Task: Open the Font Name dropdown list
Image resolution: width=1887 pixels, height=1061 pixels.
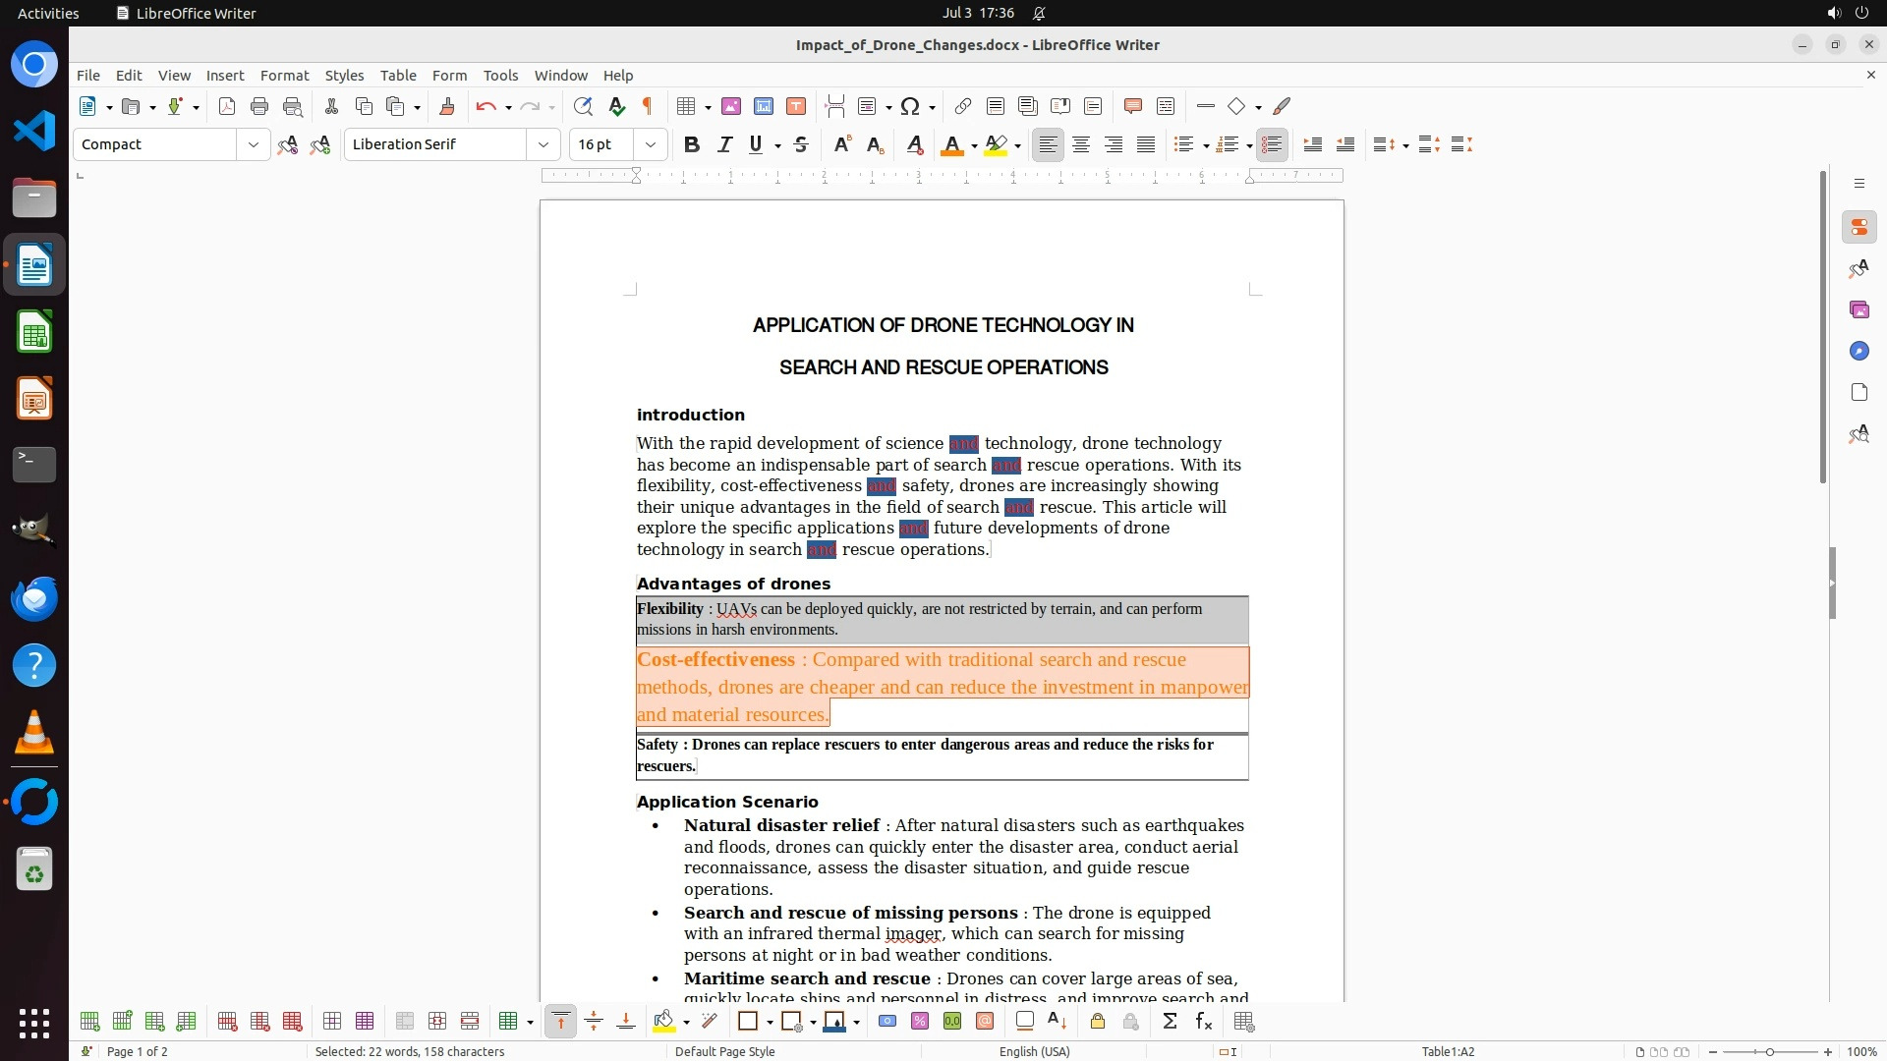Action: [x=543, y=144]
